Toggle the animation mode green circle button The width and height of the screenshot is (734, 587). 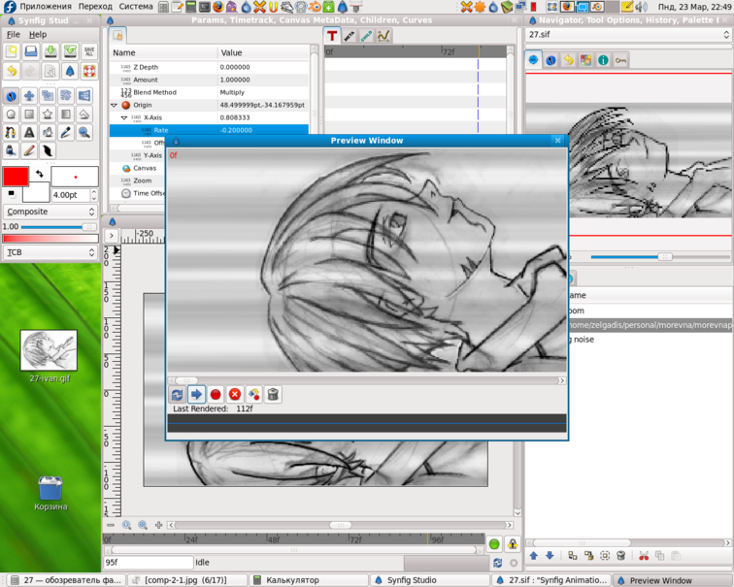click(494, 544)
